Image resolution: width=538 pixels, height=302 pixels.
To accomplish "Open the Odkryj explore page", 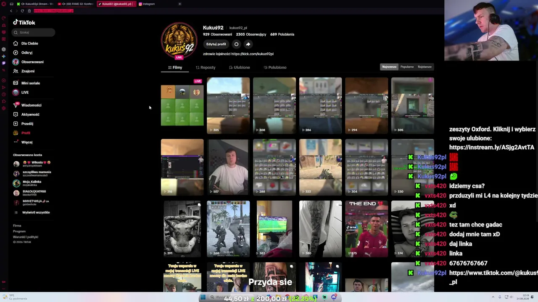I will (23, 52).
